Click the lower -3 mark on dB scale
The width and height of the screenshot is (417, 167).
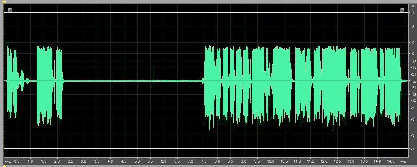[x=412, y=135]
